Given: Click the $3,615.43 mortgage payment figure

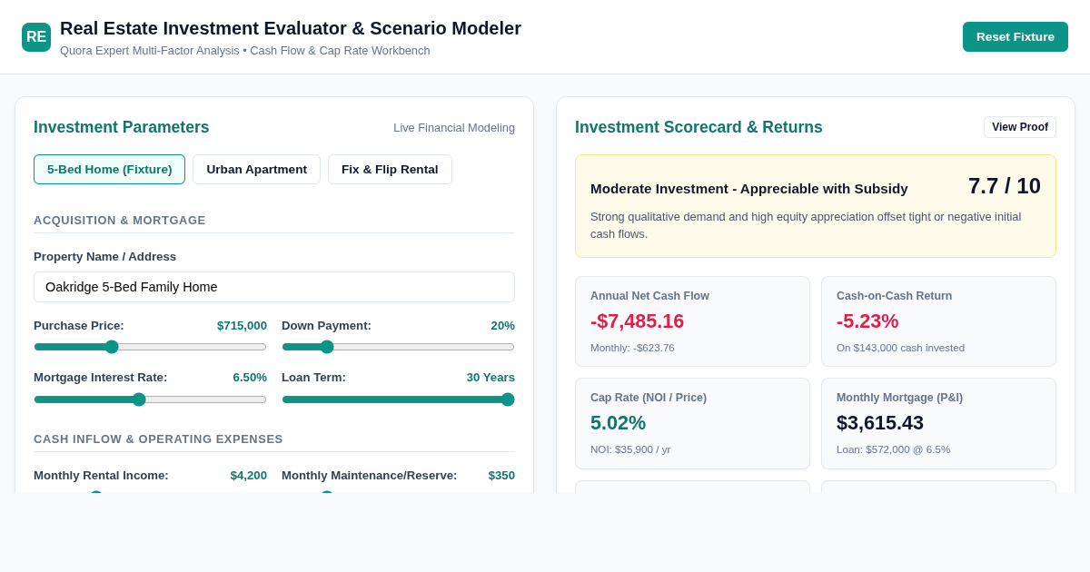Looking at the screenshot, I should pos(880,423).
